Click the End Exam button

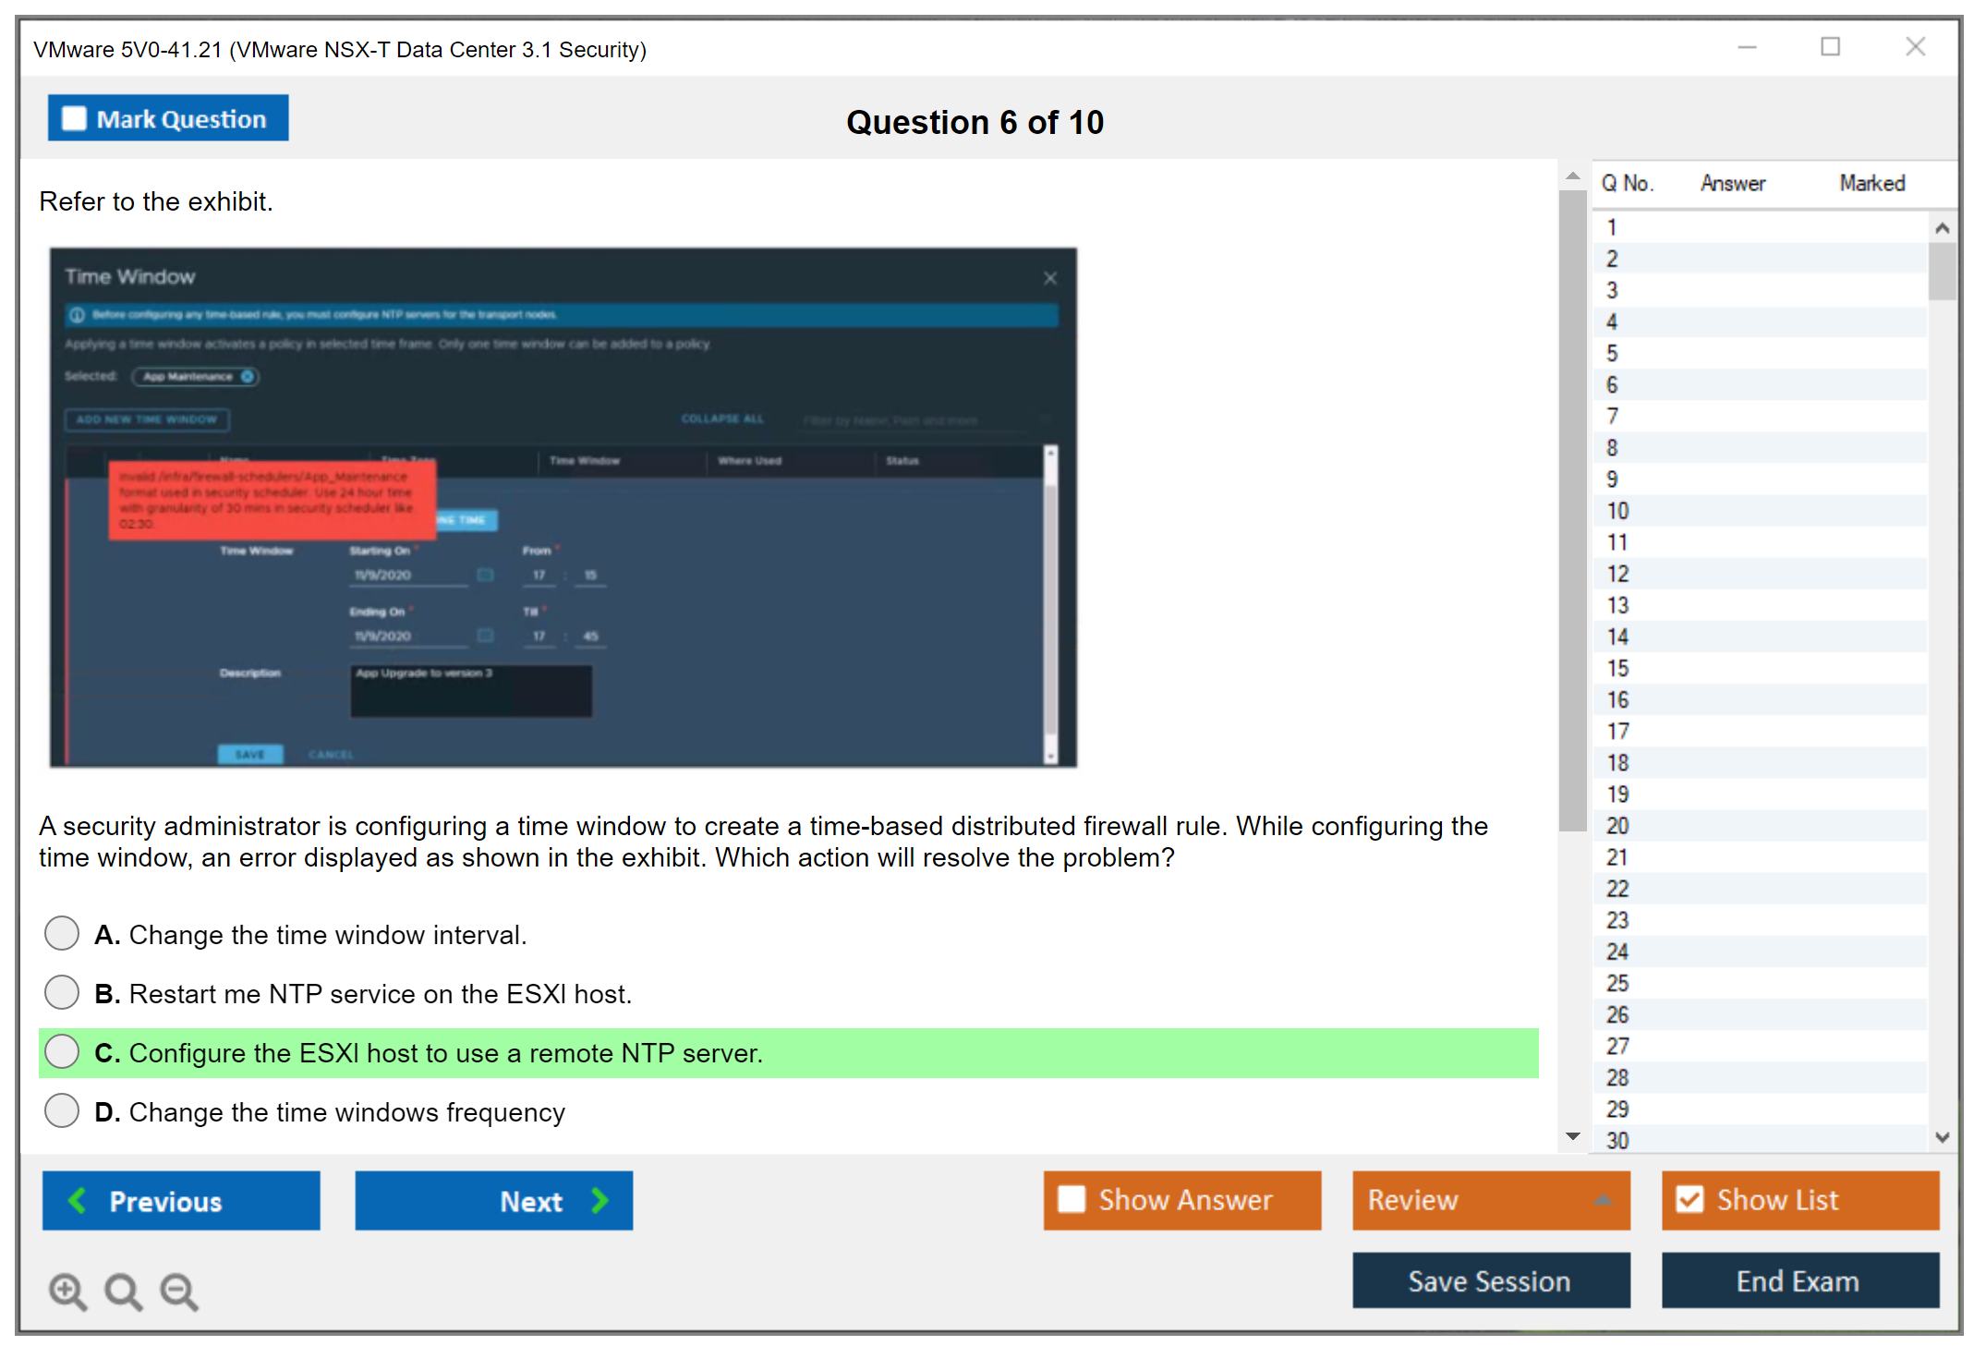coord(1798,1280)
